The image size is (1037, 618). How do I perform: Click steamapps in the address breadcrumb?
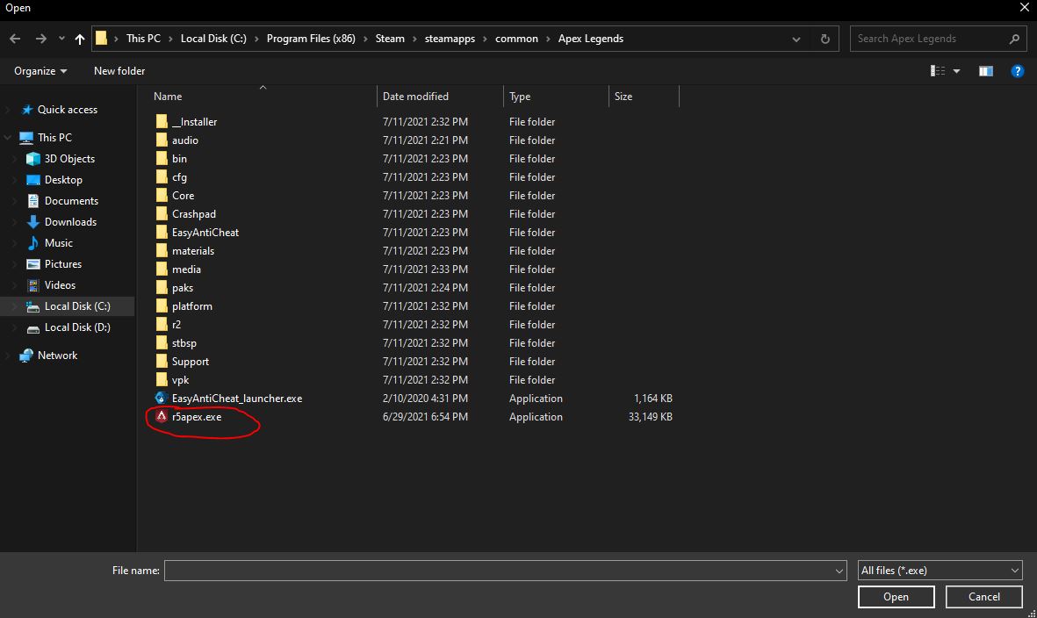pos(450,39)
